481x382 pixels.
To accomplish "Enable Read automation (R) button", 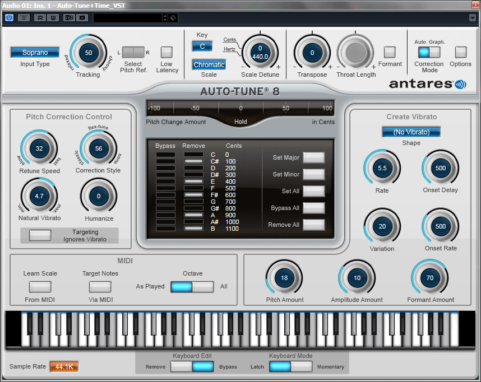I will pos(40,18).
